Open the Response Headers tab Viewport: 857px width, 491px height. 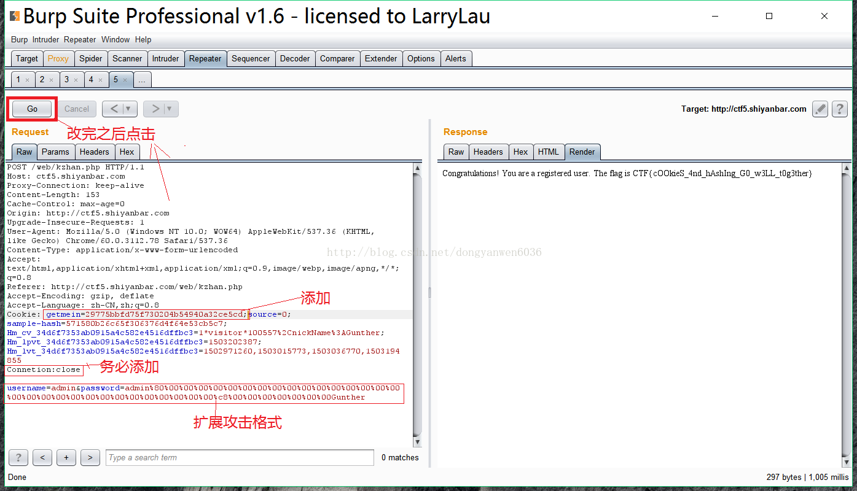tap(488, 152)
